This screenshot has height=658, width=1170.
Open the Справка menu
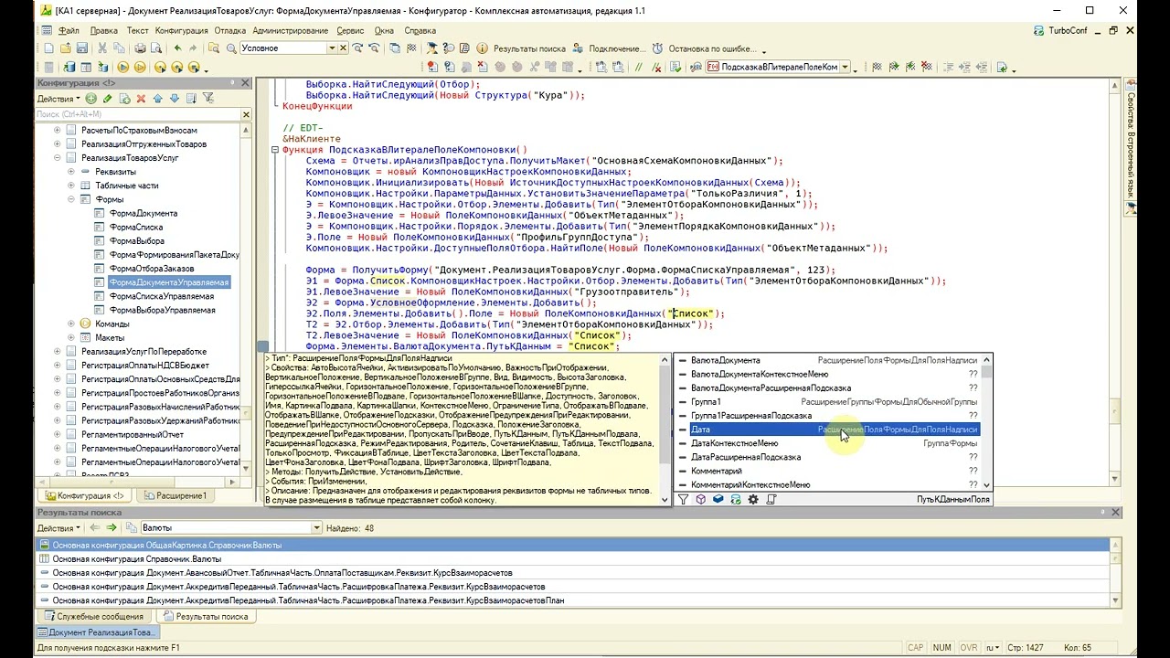pos(420,30)
